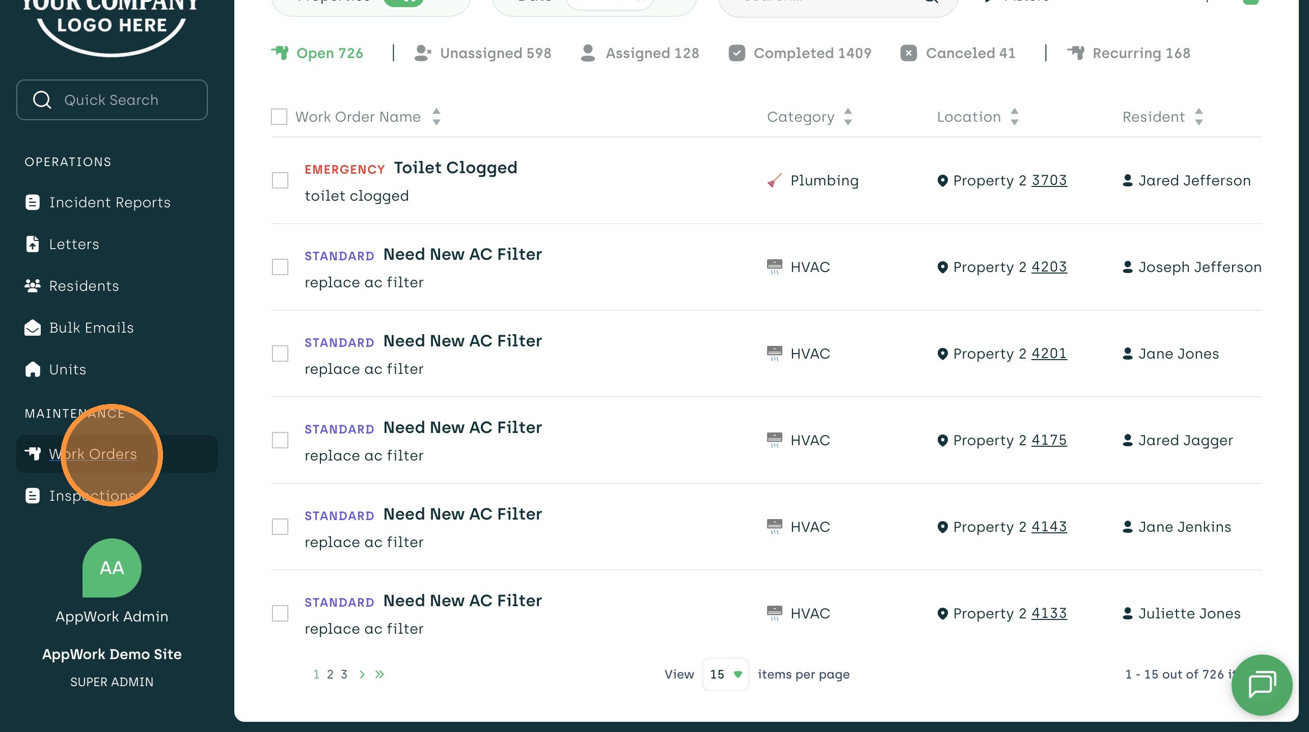Click the Incident Reports sidebar icon

point(33,202)
